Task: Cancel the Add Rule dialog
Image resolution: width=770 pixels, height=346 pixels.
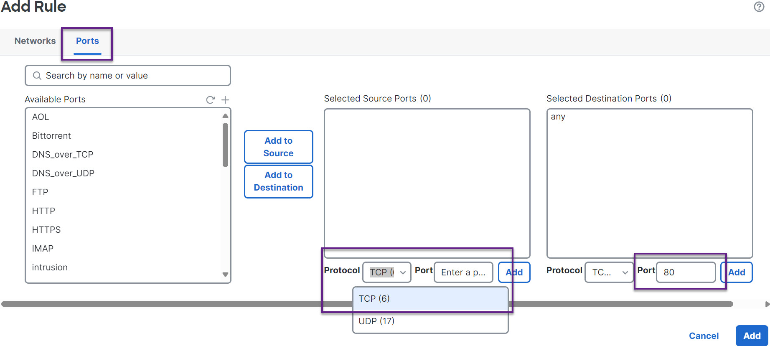Action: click(x=704, y=336)
